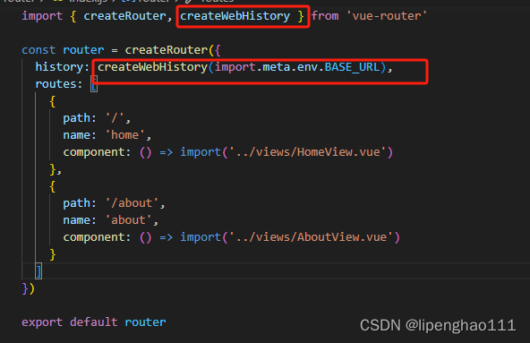
Task: Click the '../views/HomeView.vue' import path
Action: (x=307, y=152)
